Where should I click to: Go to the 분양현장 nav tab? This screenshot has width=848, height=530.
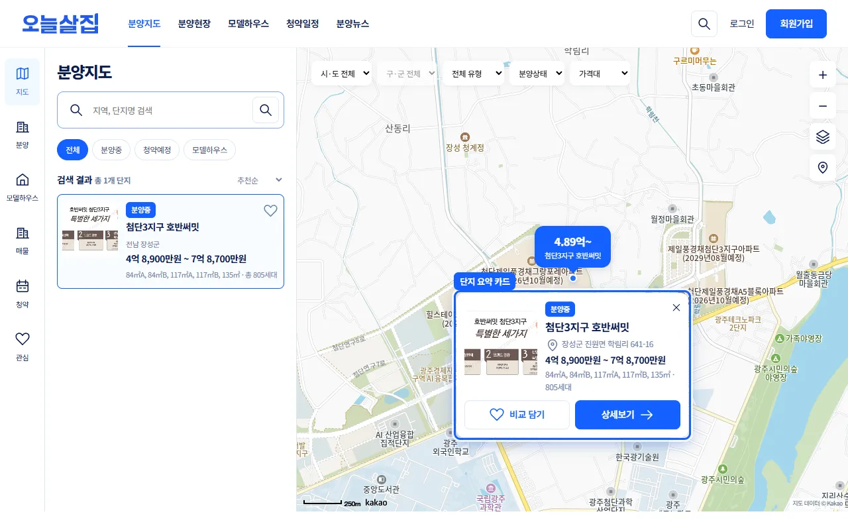pos(194,24)
